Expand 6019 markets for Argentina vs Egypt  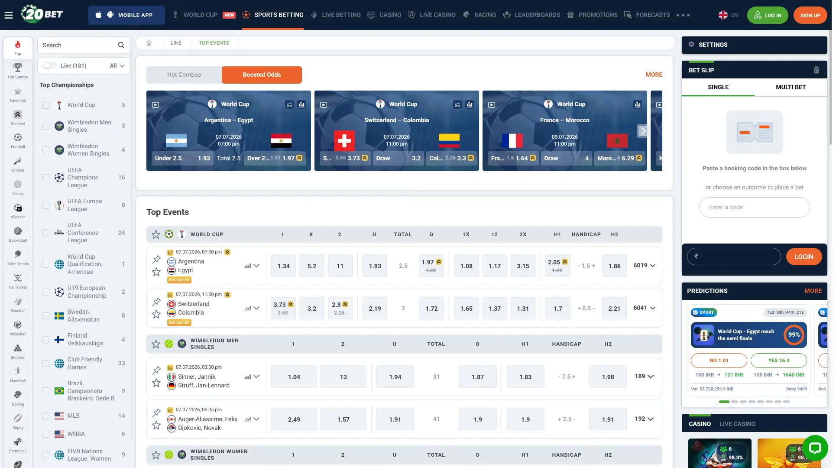coord(644,266)
